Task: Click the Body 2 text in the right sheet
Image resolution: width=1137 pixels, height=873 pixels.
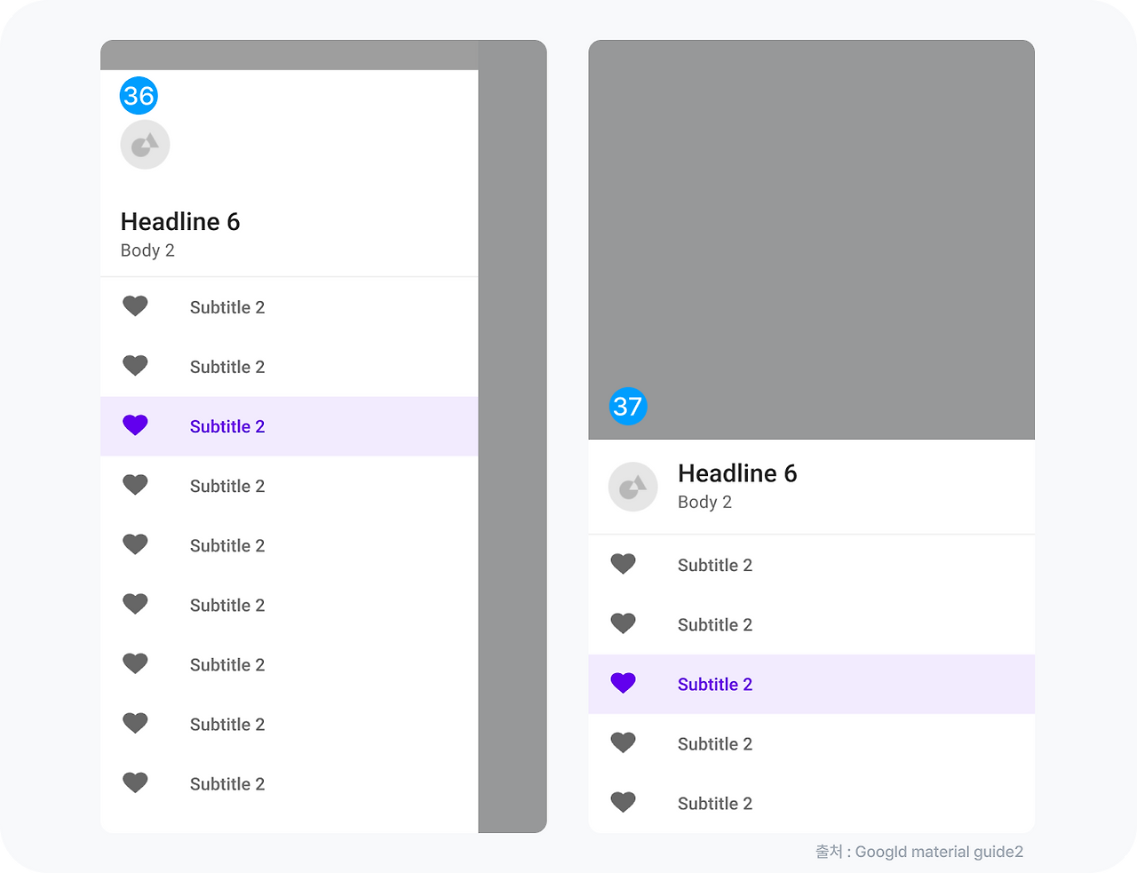Action: (704, 502)
